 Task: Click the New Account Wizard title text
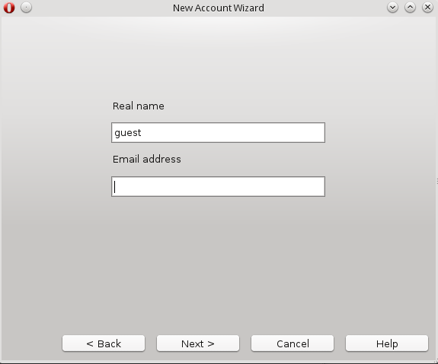click(219, 8)
